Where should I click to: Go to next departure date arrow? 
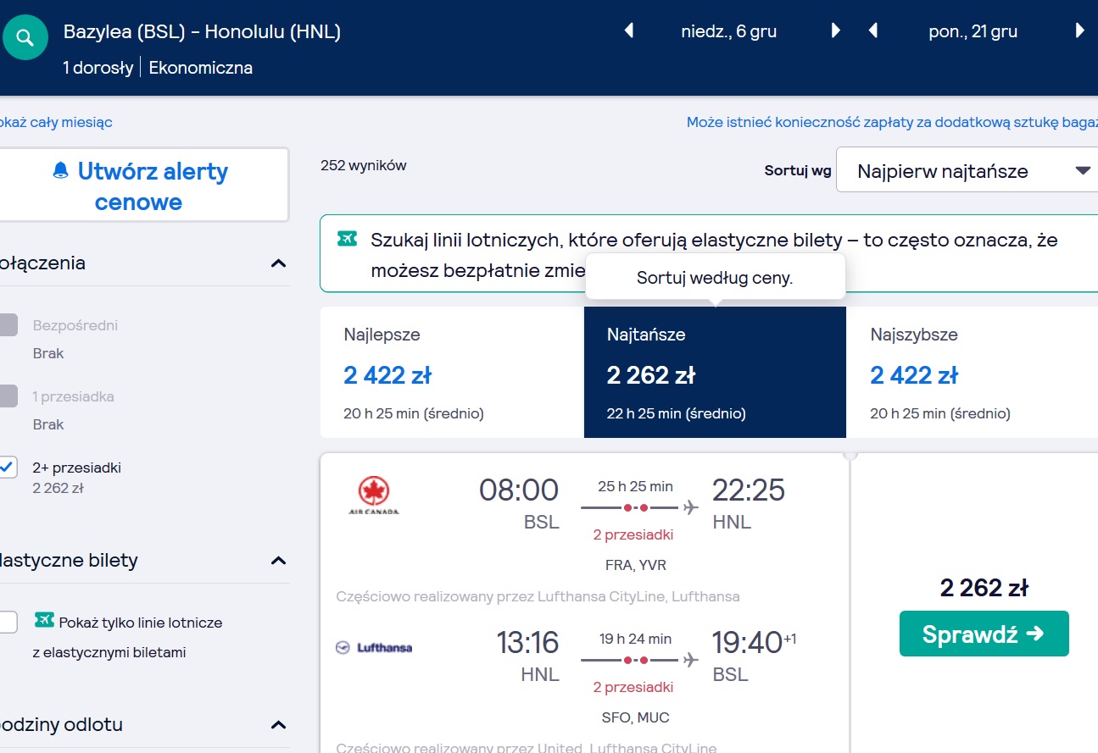pos(835,31)
